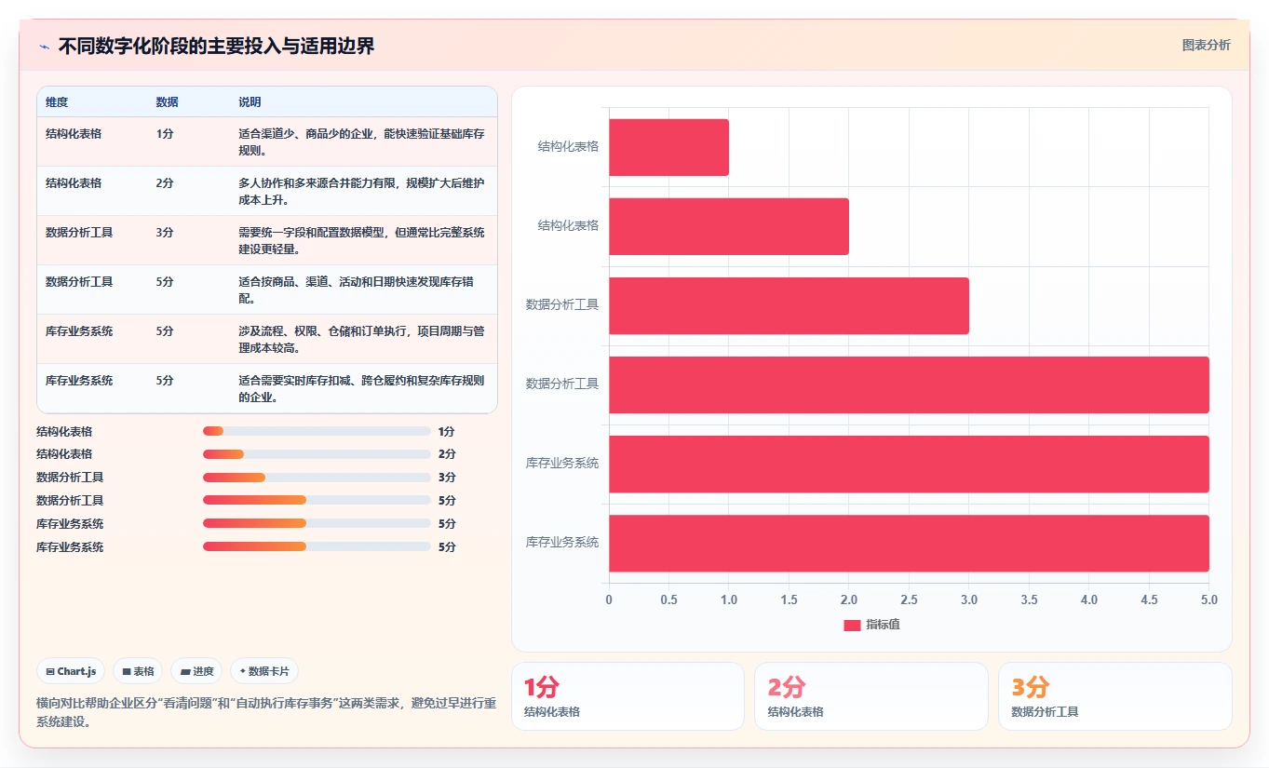Click the x-axis tick label 1.5

pyautogui.click(x=789, y=600)
